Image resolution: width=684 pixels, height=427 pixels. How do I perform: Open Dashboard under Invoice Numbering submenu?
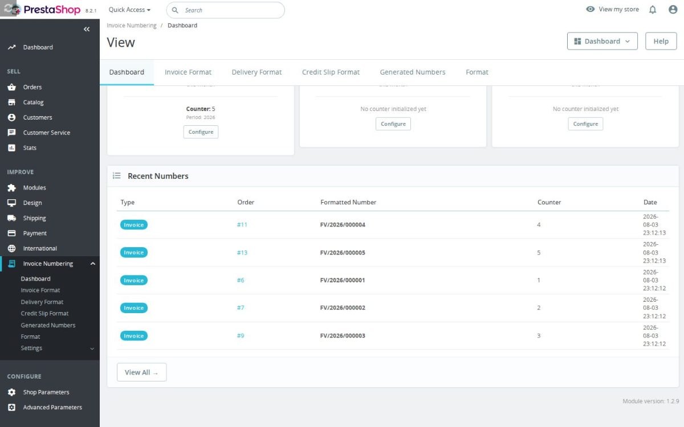click(x=35, y=279)
